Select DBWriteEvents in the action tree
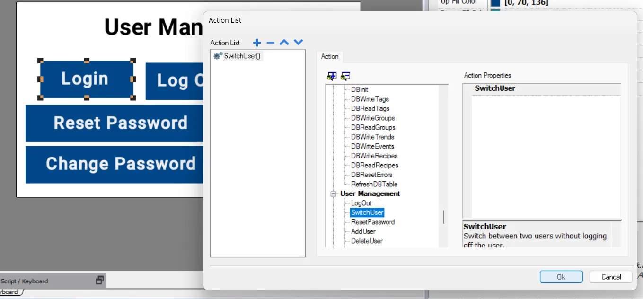Image resolution: width=643 pixels, height=299 pixels. pos(373,146)
